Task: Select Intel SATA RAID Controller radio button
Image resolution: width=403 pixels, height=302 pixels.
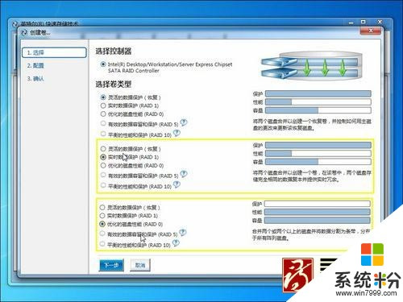Action: [x=103, y=64]
